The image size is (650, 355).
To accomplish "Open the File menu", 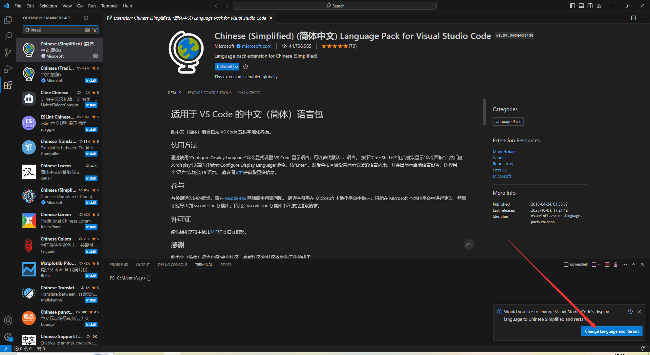I will [x=18, y=6].
